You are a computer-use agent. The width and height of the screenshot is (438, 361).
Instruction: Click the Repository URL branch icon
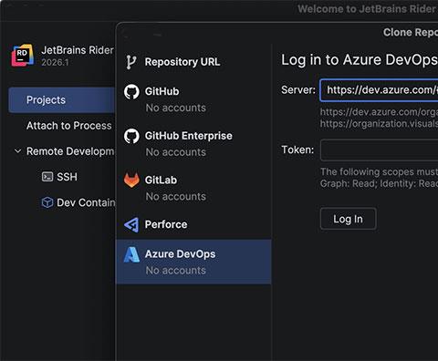click(x=131, y=62)
